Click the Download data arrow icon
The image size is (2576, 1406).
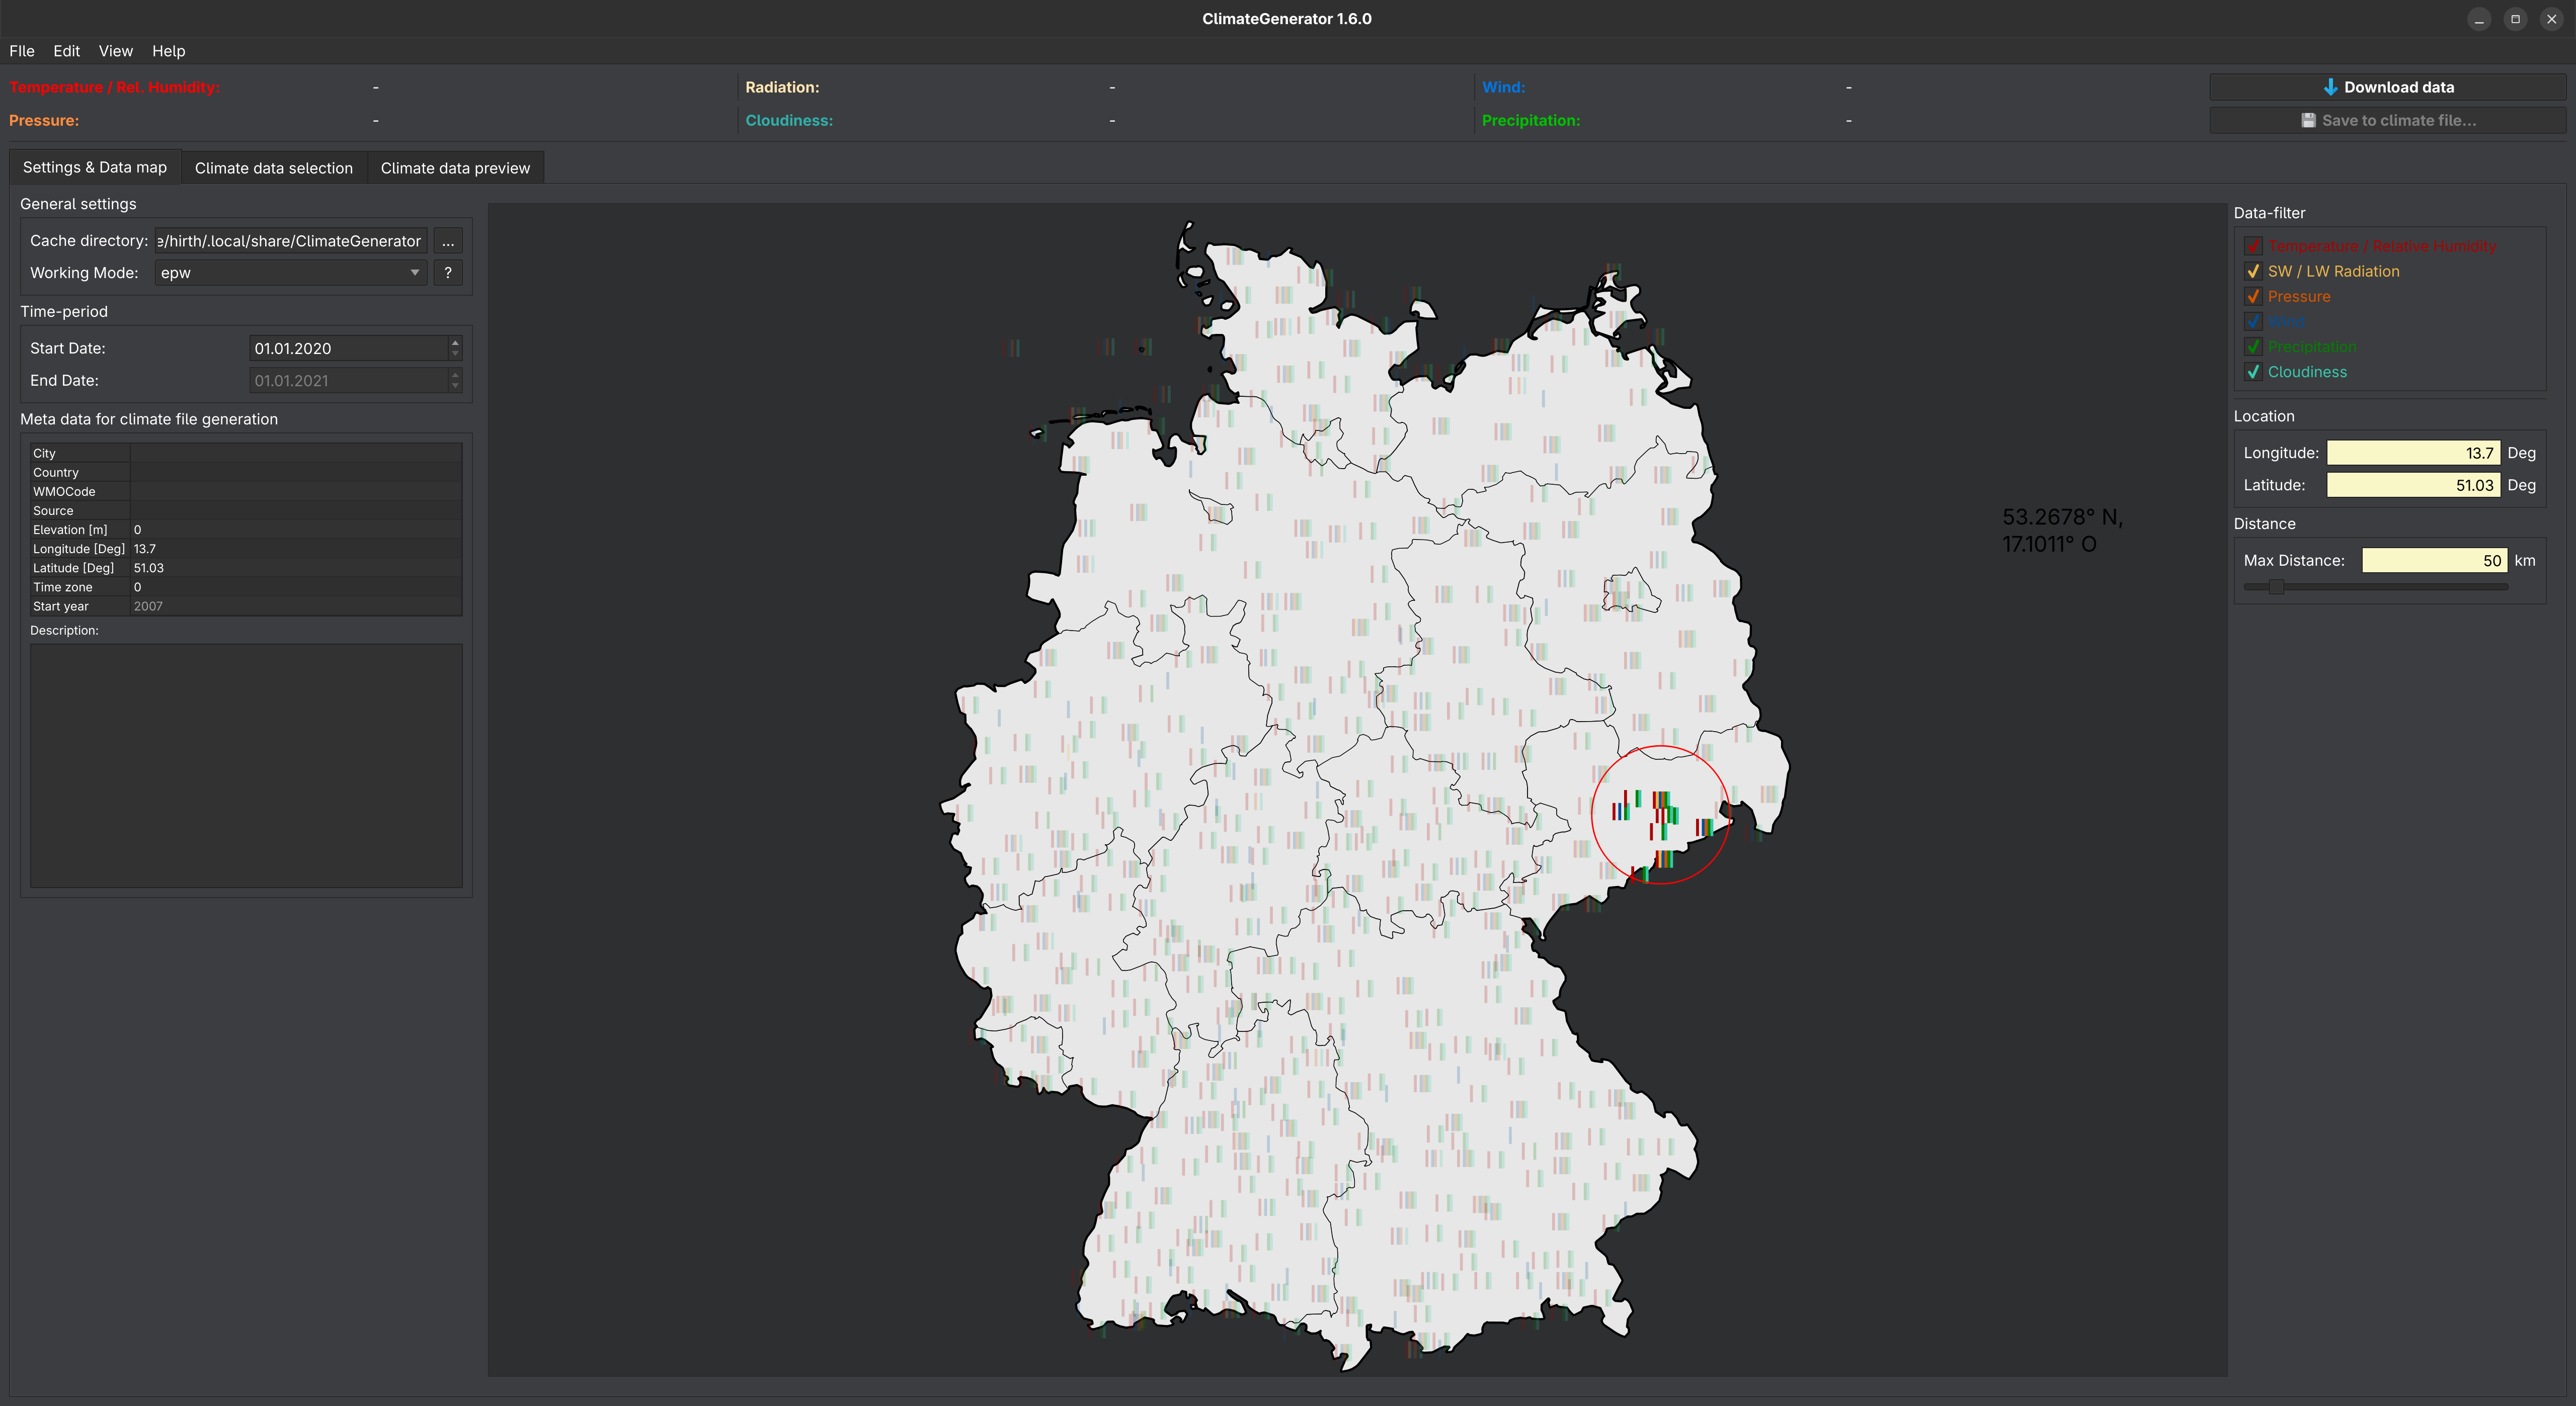[2330, 87]
